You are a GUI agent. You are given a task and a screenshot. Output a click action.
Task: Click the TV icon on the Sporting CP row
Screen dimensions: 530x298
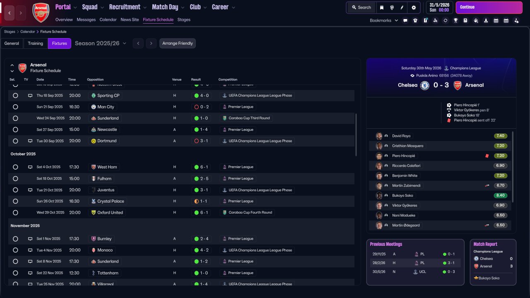30,96
